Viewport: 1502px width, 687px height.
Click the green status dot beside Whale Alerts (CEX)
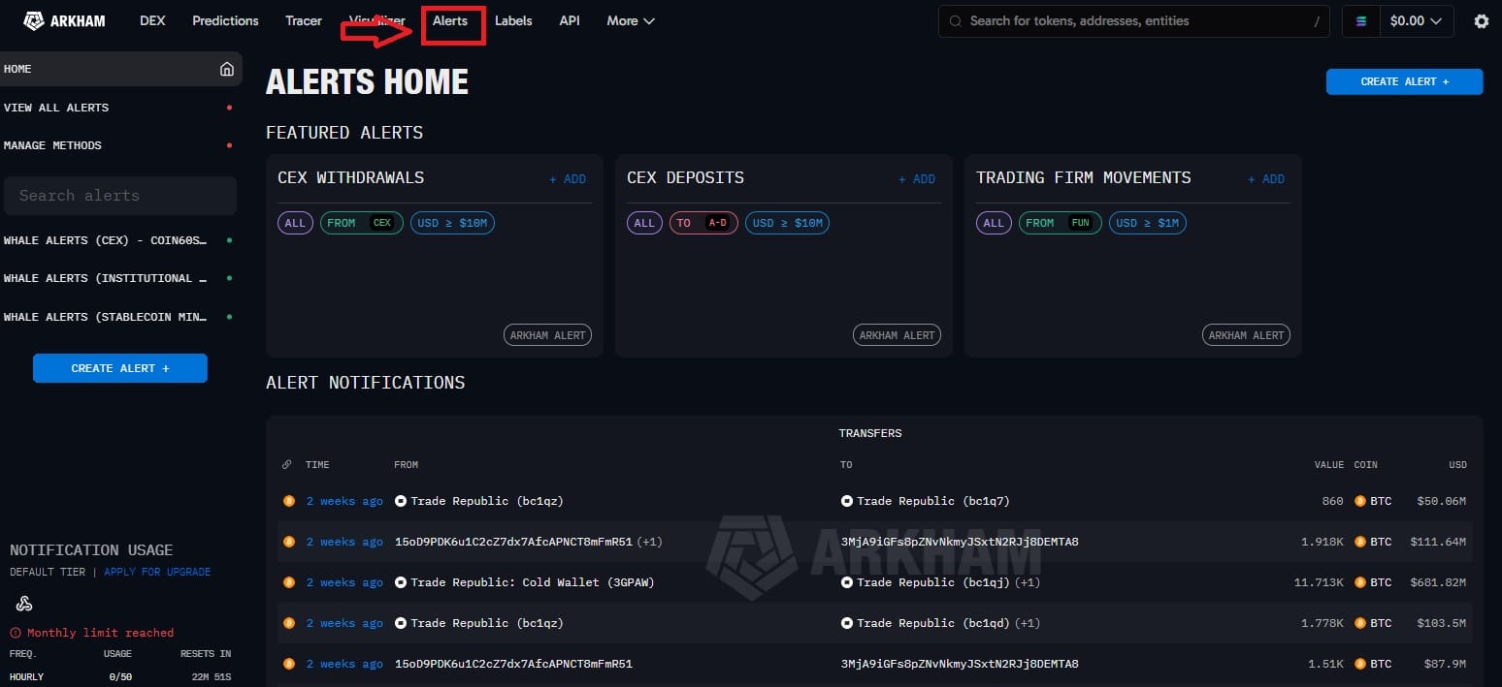point(229,240)
